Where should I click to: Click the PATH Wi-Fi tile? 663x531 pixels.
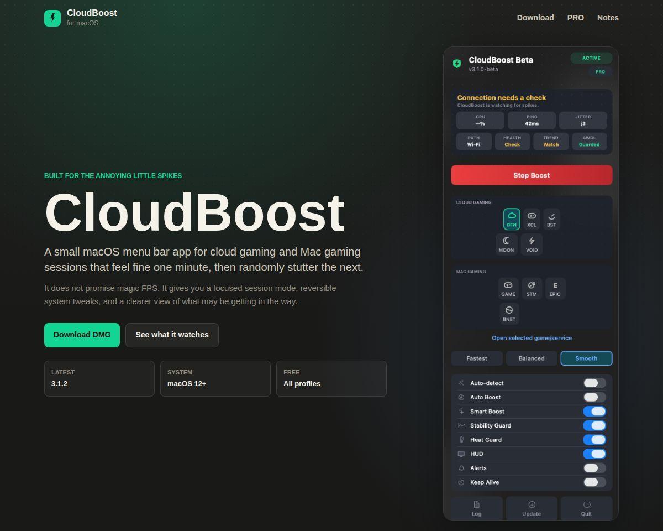pyautogui.click(x=473, y=142)
